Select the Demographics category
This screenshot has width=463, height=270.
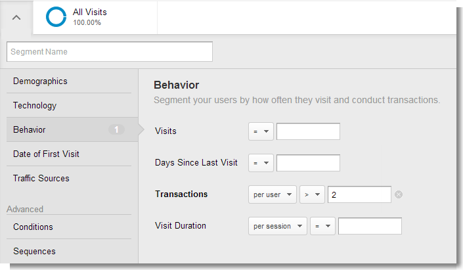point(40,81)
